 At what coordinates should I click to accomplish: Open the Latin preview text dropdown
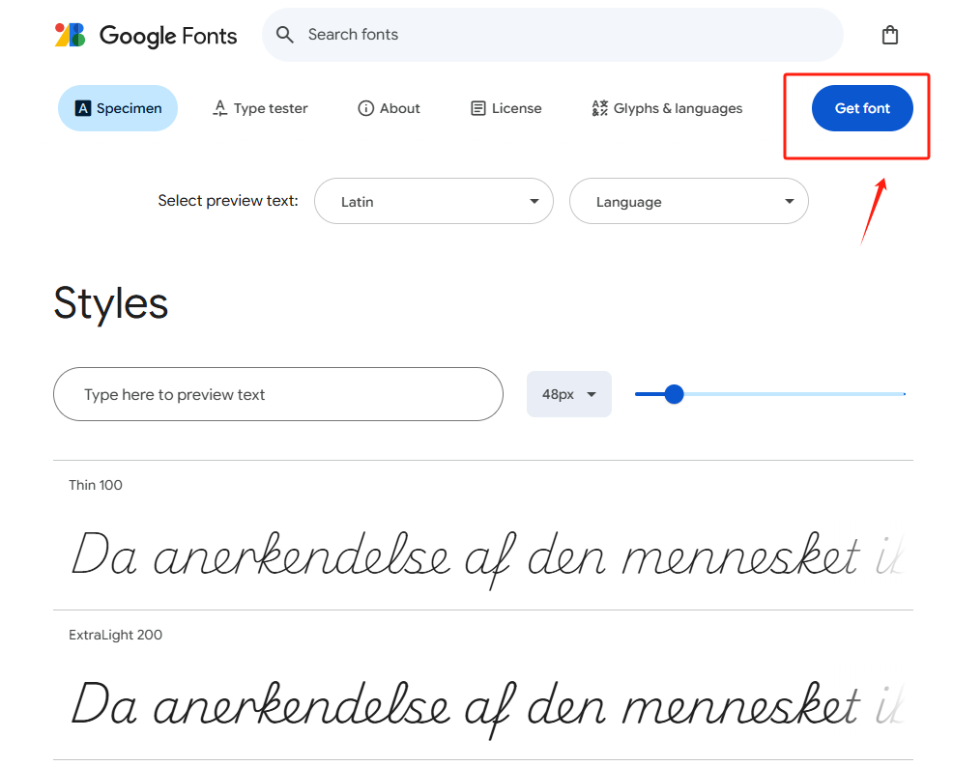pos(433,202)
